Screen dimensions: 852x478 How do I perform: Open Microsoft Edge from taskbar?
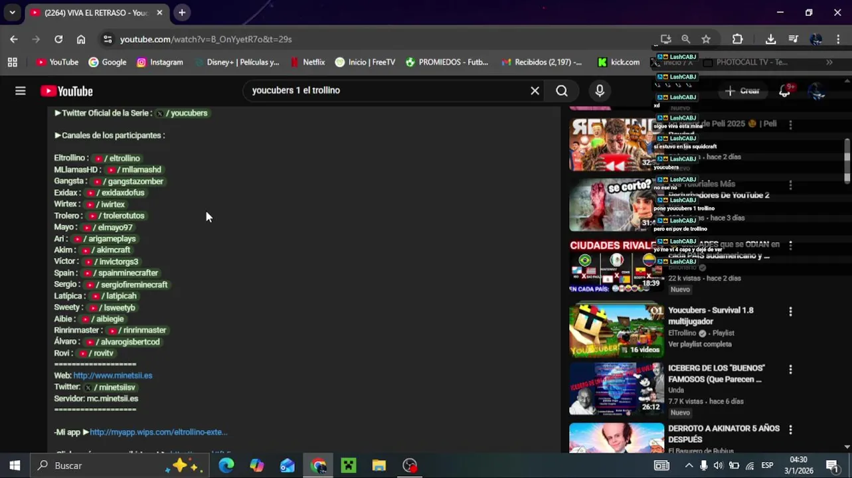[x=226, y=465]
